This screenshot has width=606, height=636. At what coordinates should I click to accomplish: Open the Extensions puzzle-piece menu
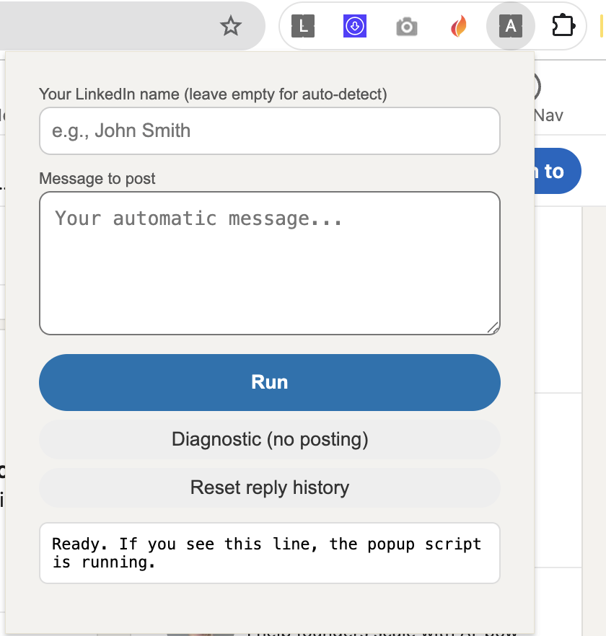[x=563, y=26]
